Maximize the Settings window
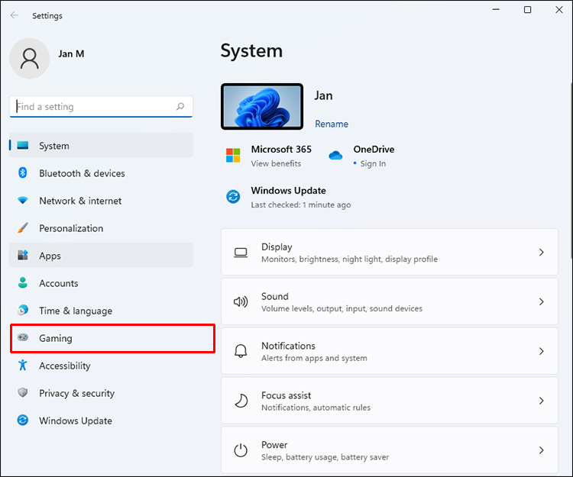Viewport: 573px width, 477px height. coord(527,9)
